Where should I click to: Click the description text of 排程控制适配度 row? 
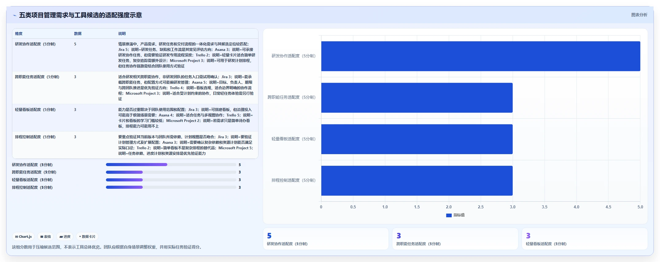186,145
